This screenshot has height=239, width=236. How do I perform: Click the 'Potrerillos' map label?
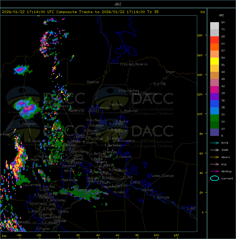pos(47,157)
